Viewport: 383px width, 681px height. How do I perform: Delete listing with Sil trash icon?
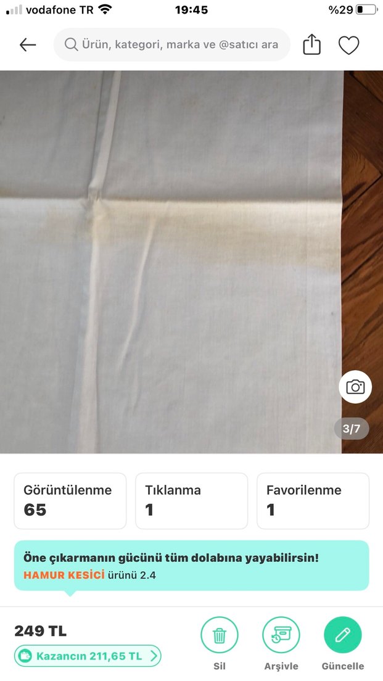pos(220,635)
